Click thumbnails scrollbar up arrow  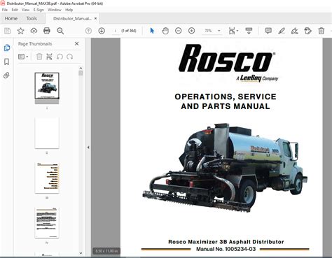pos(81,69)
